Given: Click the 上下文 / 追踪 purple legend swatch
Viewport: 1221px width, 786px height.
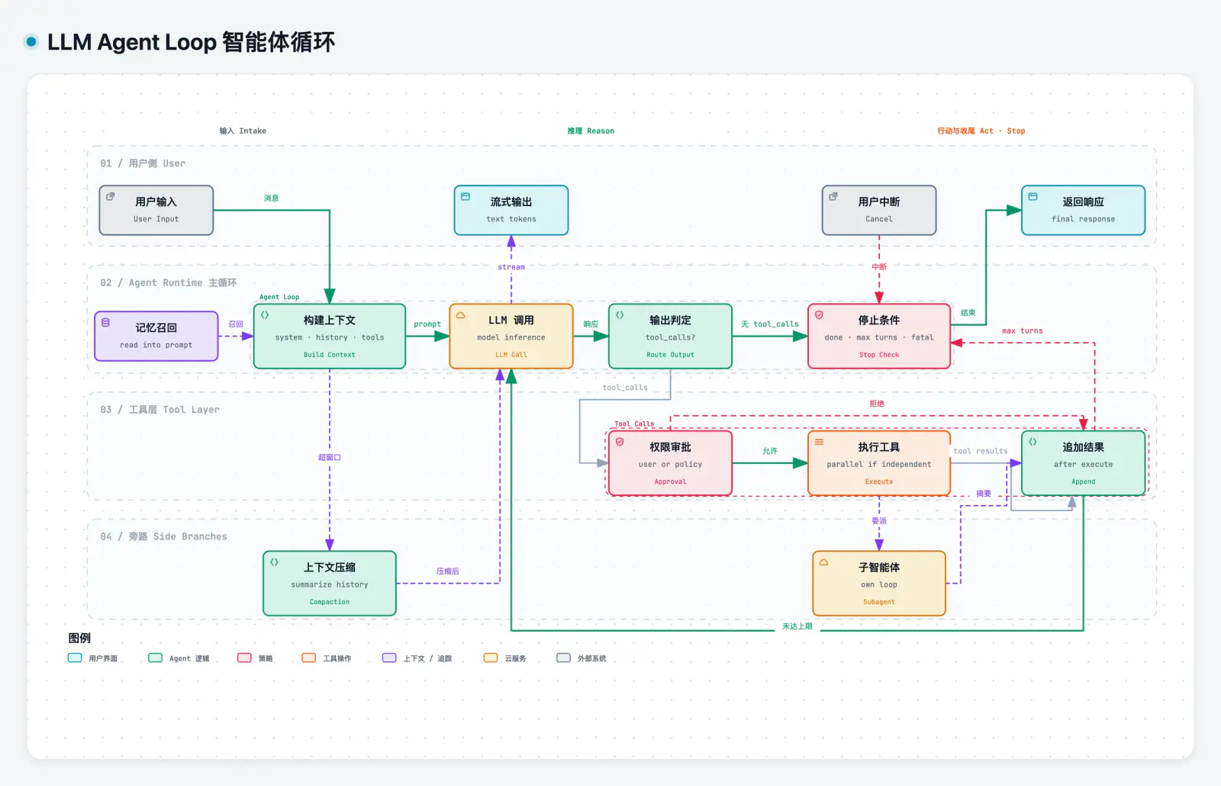Looking at the screenshot, I should coord(389,658).
